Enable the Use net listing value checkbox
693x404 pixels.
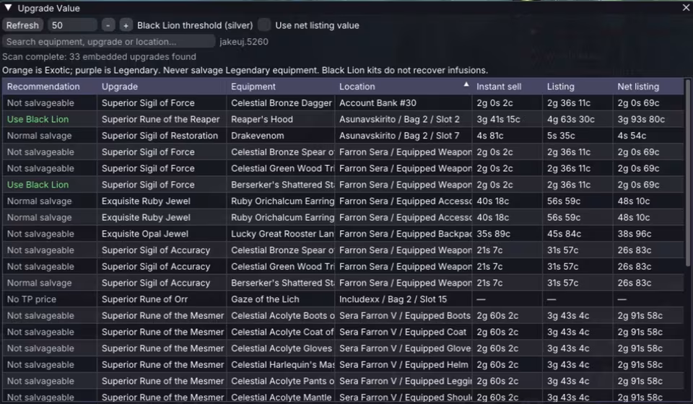tap(264, 25)
